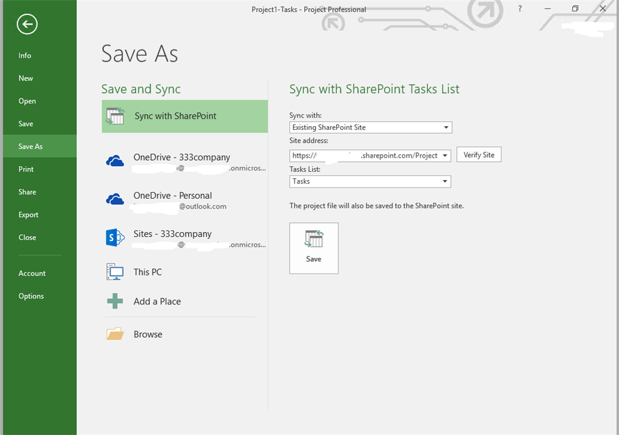
Task: Click the SharePoint Sites icon
Action: pos(115,237)
